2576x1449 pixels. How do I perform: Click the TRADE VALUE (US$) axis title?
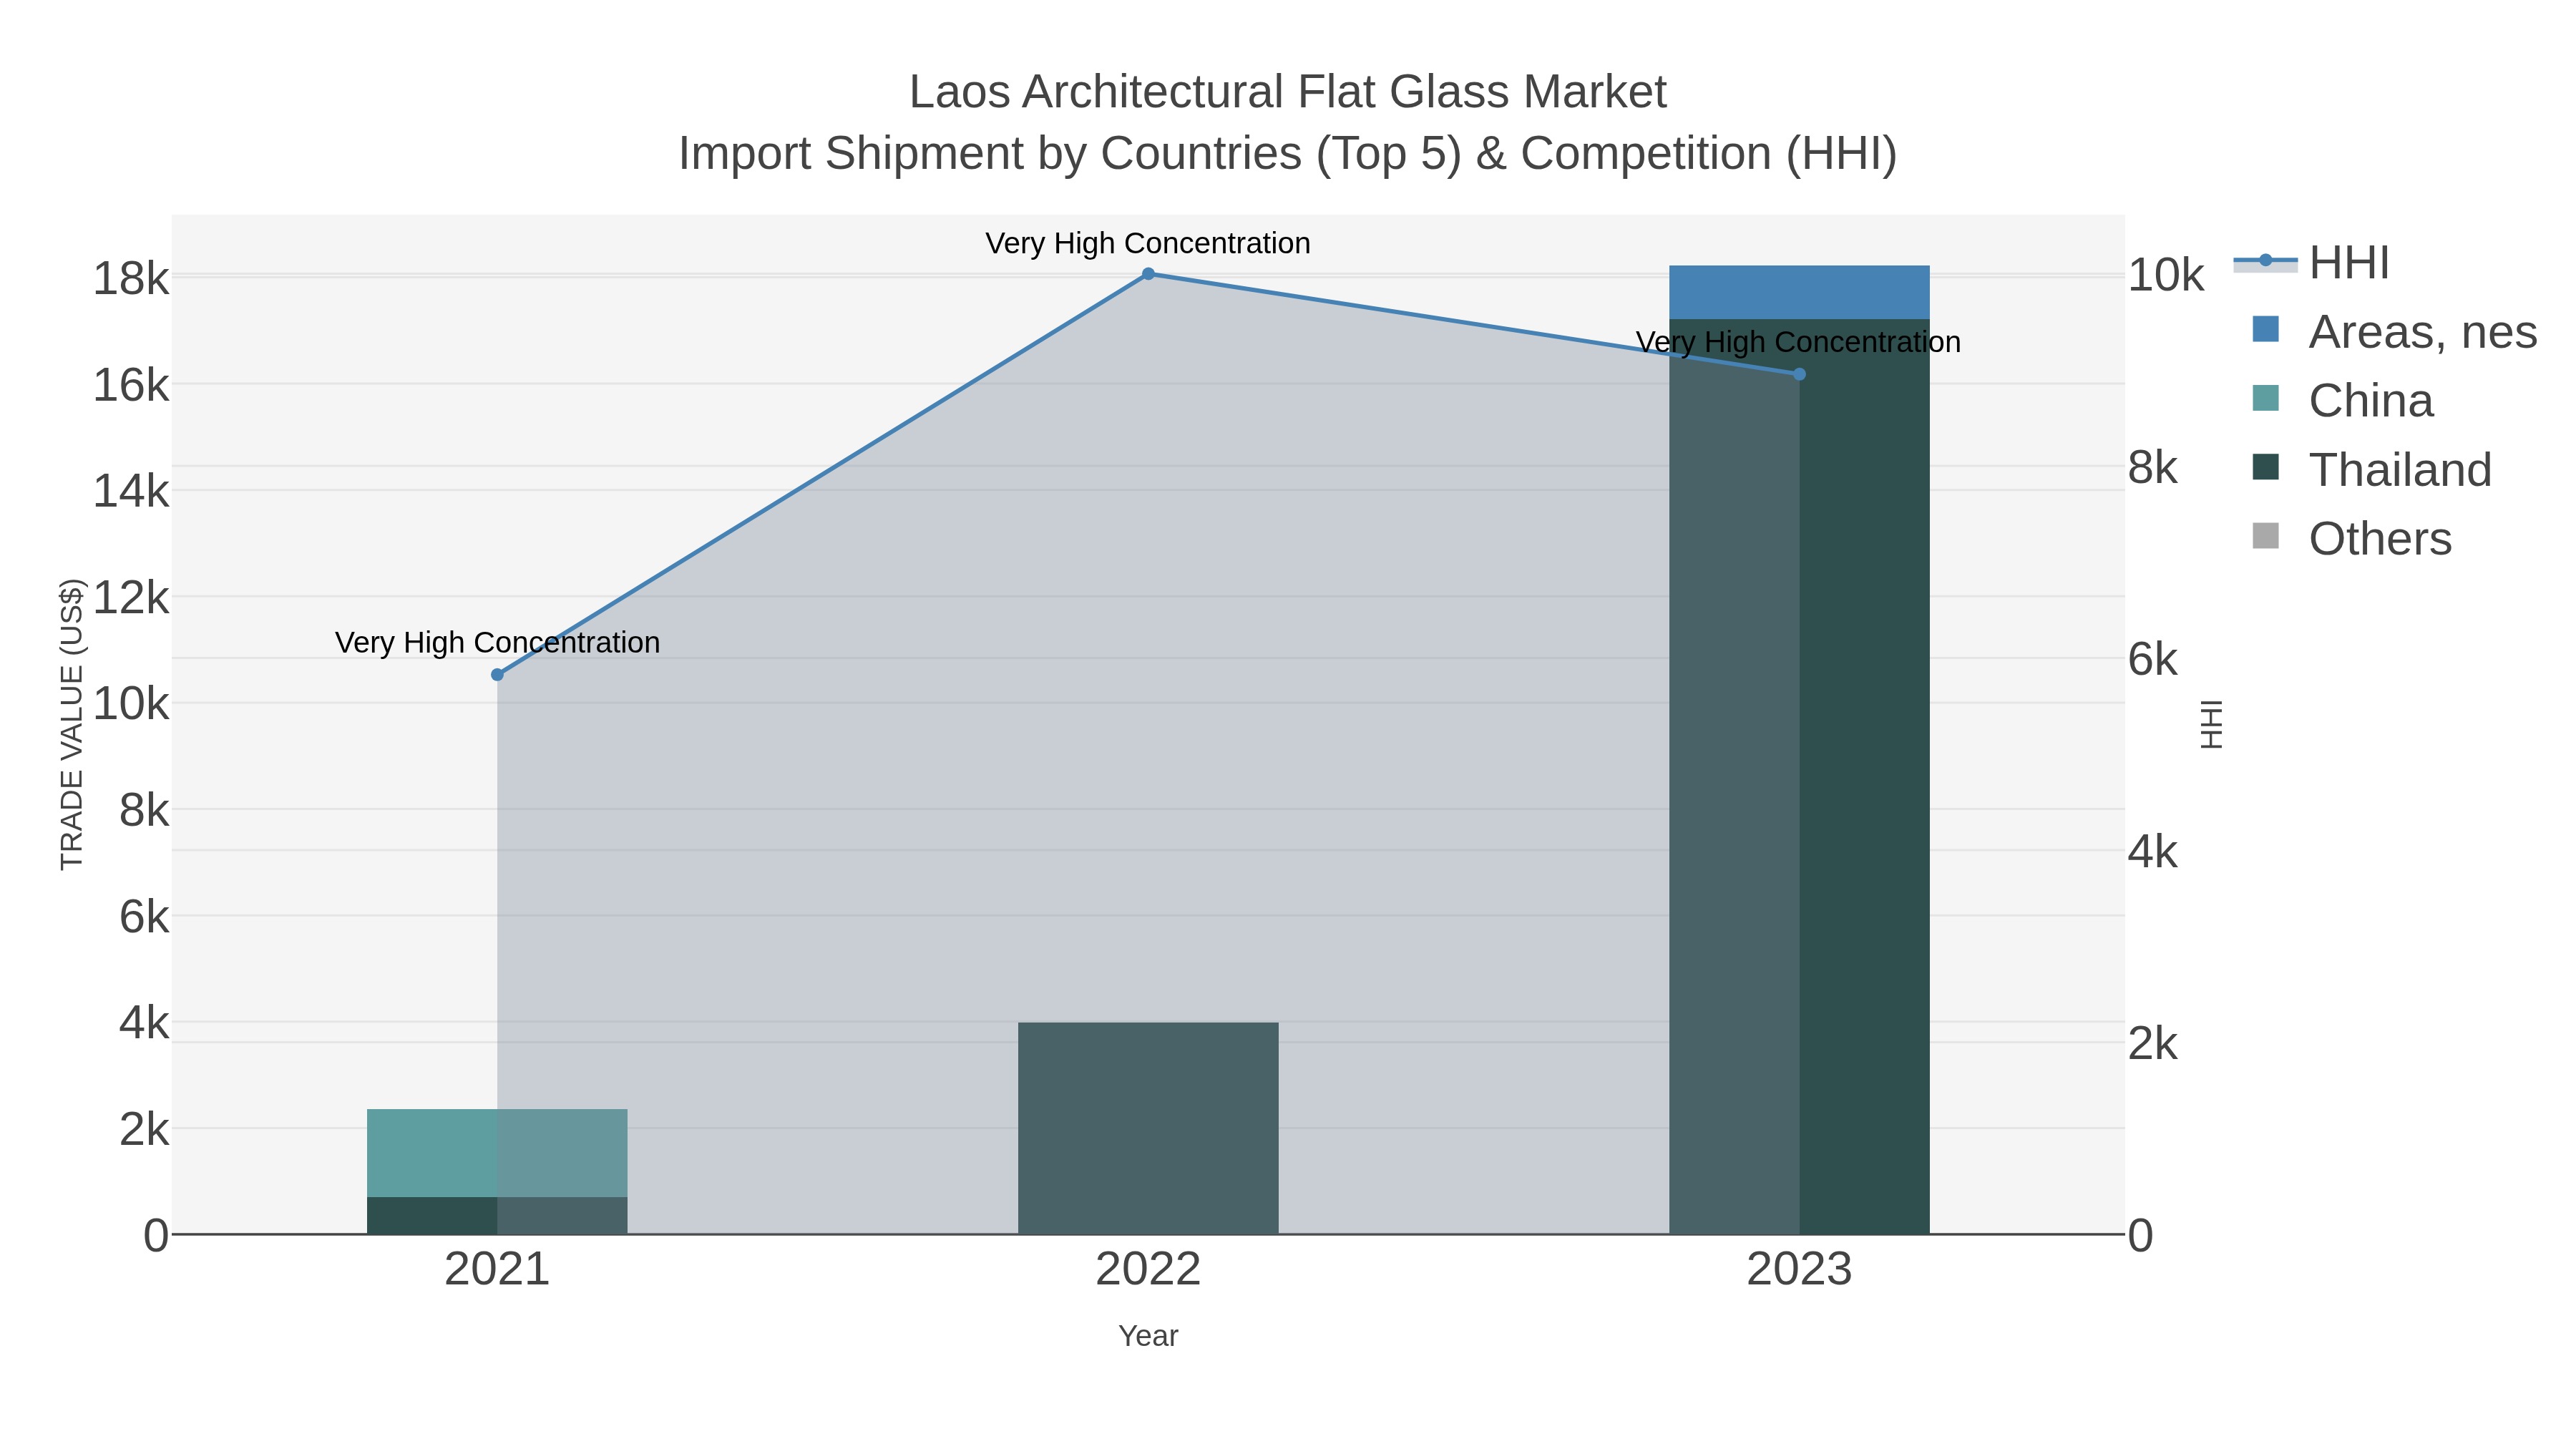[72, 724]
